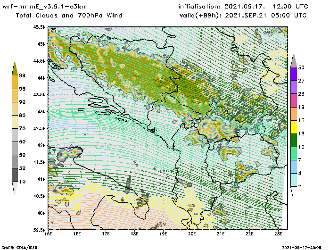Select the '15' wind speed legend value

tap(301, 120)
